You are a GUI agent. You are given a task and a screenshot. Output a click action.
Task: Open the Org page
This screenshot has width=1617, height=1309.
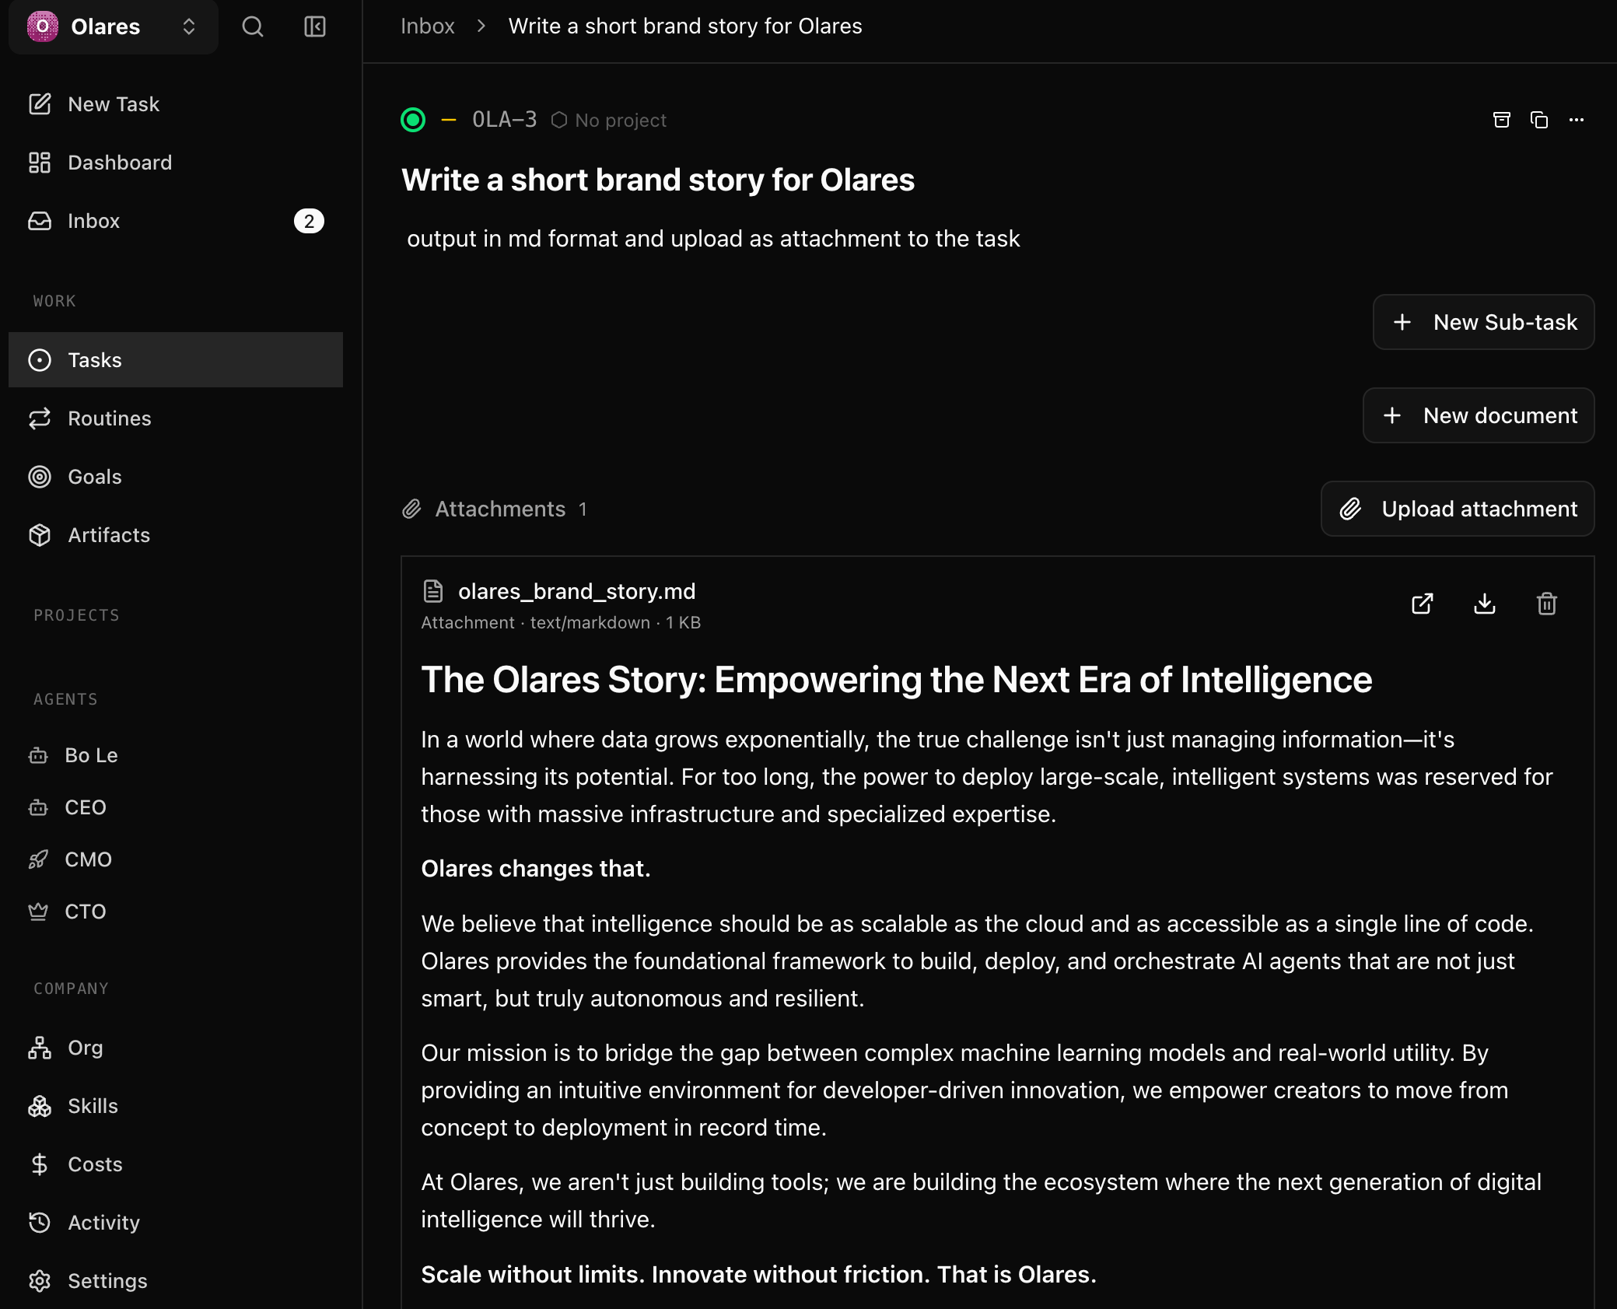tap(176, 1048)
